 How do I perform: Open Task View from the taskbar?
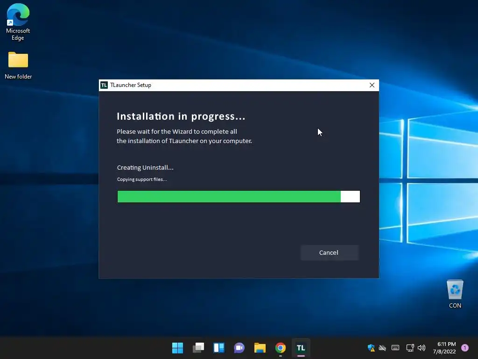click(x=198, y=348)
